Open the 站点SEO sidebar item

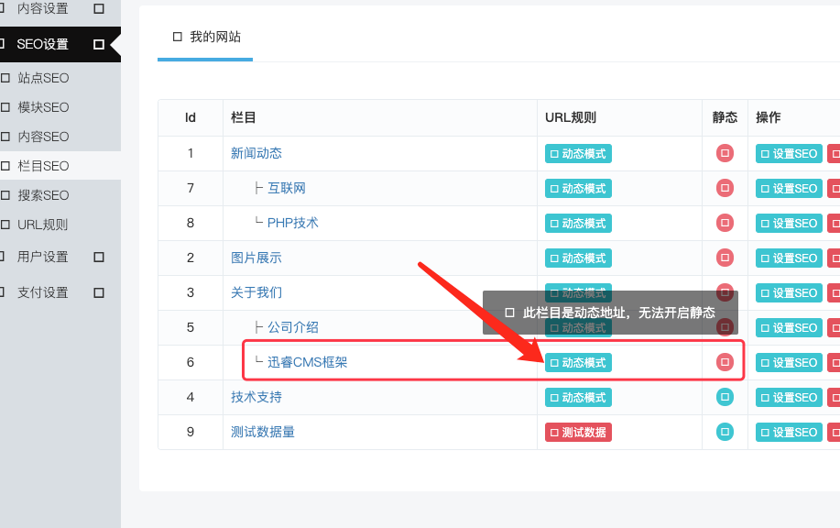[43, 78]
